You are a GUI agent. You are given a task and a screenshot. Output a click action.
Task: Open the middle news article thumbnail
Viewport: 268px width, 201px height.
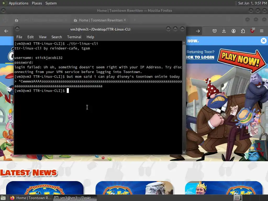click(134, 188)
